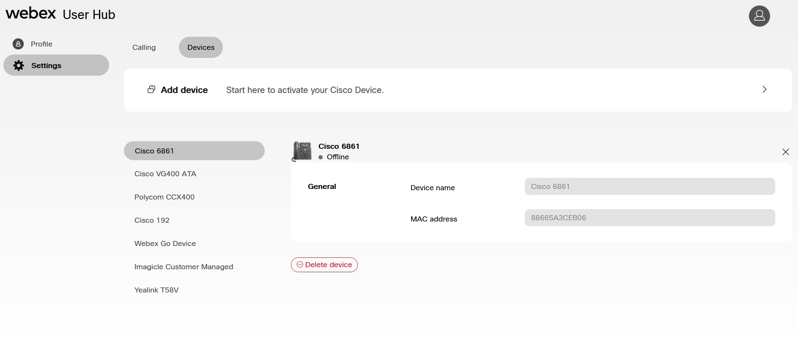Open the Settings menu item
This screenshot has height=339, width=798.
pos(56,65)
